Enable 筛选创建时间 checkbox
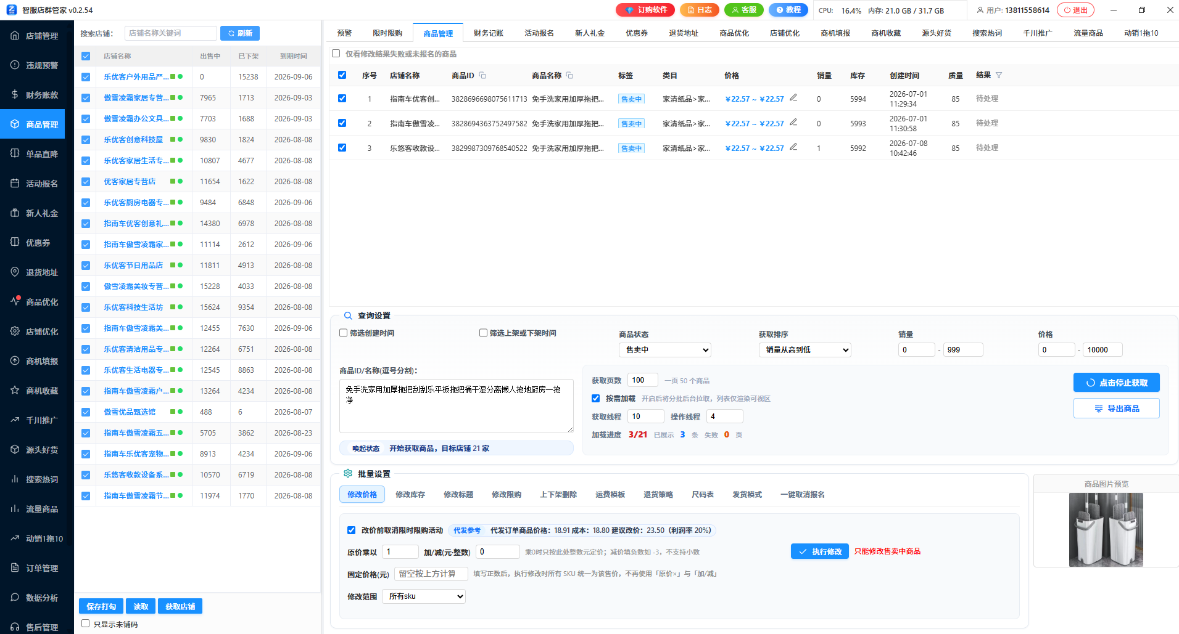 pos(344,333)
